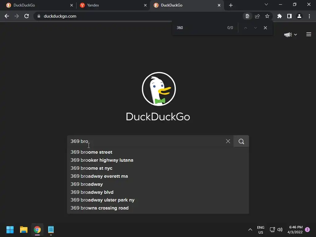Close the active DuckDuckGo tab
This screenshot has height=237, width=316.
point(219,5)
